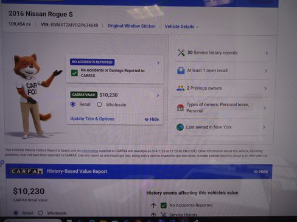Click the NO ACCIDENTS REPORTED badge
Image resolution: width=297 pixels, height=222 pixels.
92,62
